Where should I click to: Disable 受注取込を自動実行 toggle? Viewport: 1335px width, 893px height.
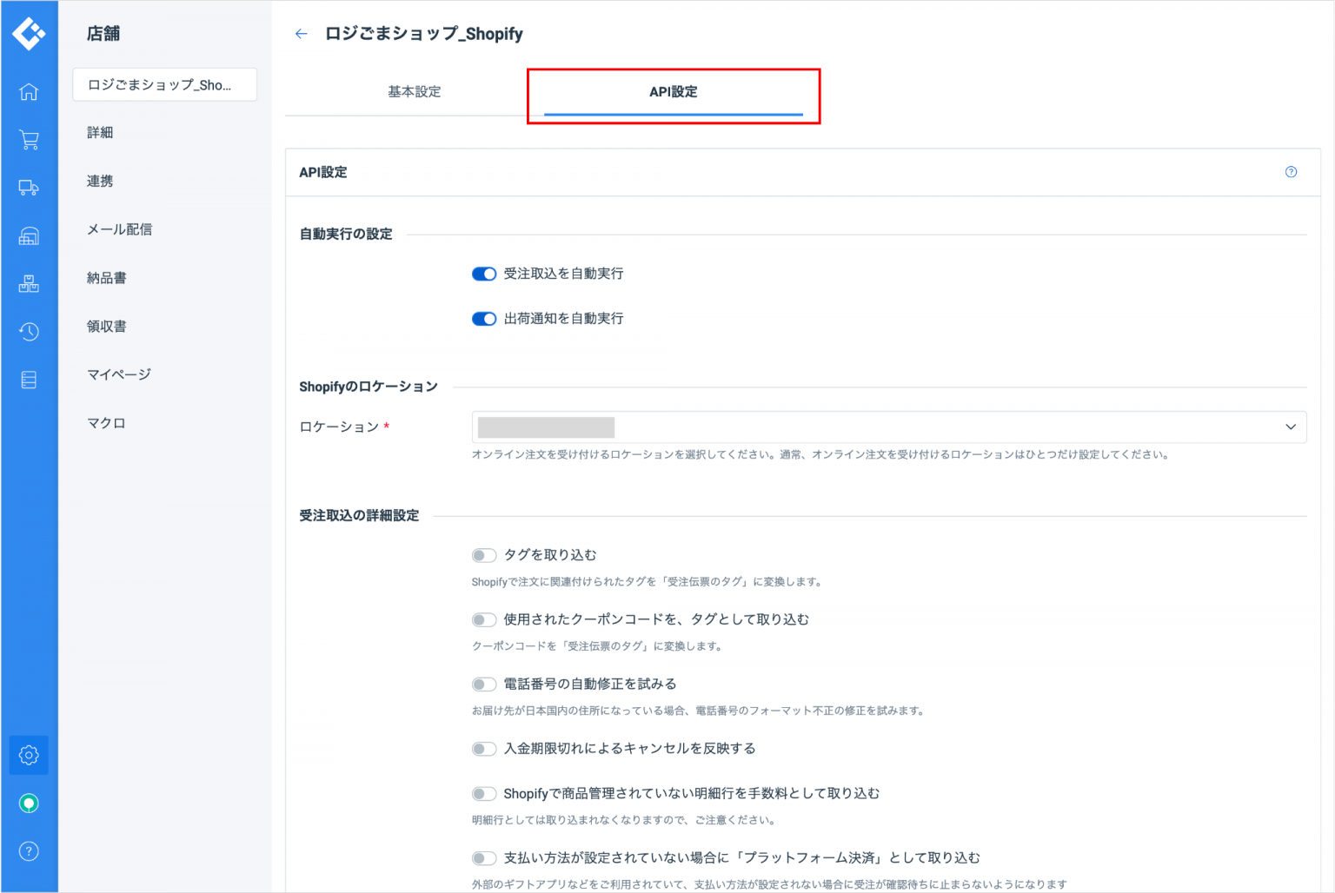point(484,274)
